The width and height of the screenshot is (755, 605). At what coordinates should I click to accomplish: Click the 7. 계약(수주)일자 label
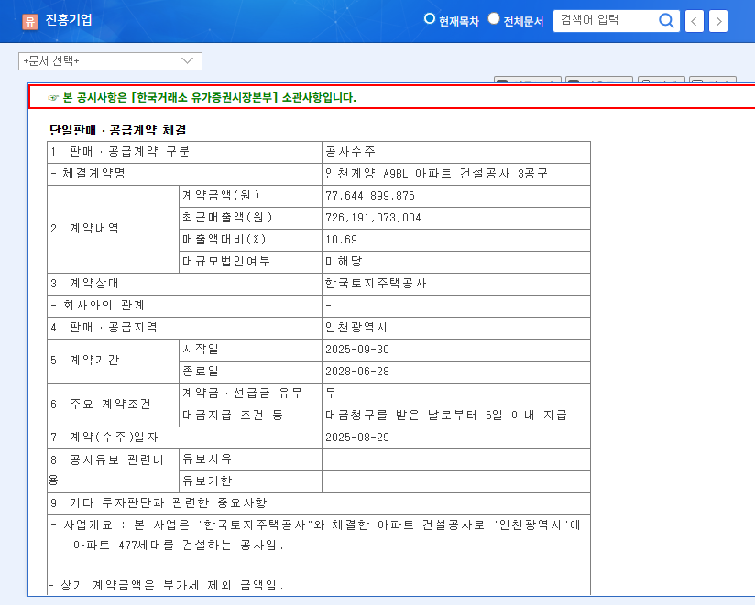pos(104,438)
